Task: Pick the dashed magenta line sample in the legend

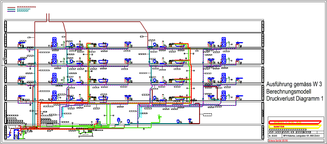Action: [x=11, y=11]
